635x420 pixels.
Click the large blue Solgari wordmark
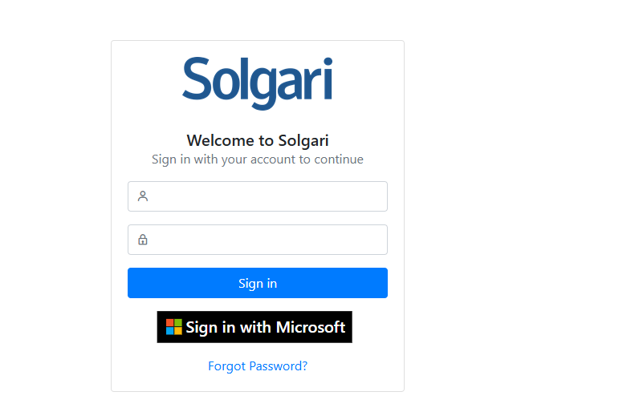coord(257,83)
